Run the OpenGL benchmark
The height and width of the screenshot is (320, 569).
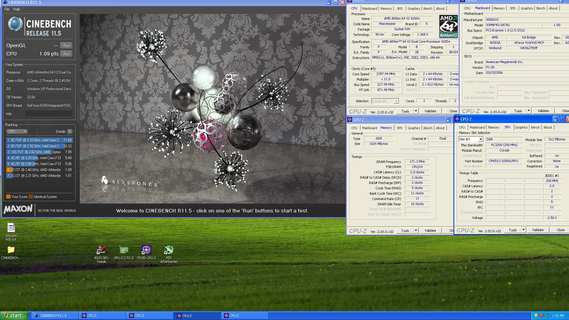coord(66,46)
